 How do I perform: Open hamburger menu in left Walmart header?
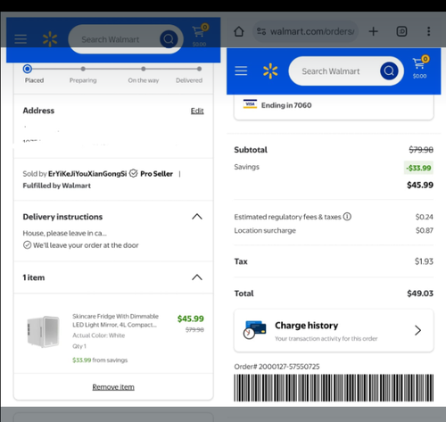(21, 39)
